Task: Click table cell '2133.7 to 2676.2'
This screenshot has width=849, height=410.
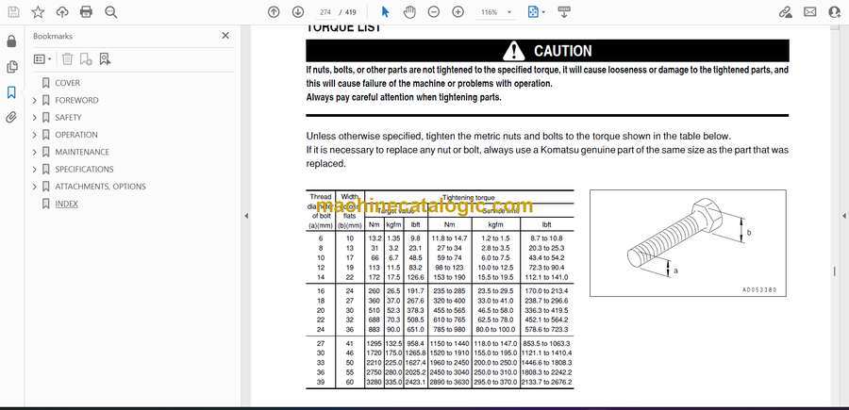Action: [547, 383]
